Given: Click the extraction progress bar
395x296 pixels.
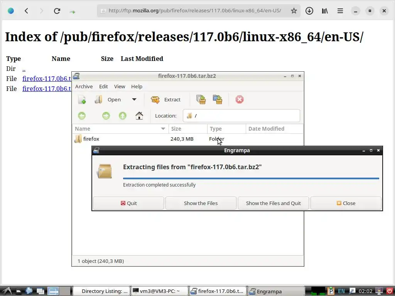Looking at the screenshot, I should [251, 178].
